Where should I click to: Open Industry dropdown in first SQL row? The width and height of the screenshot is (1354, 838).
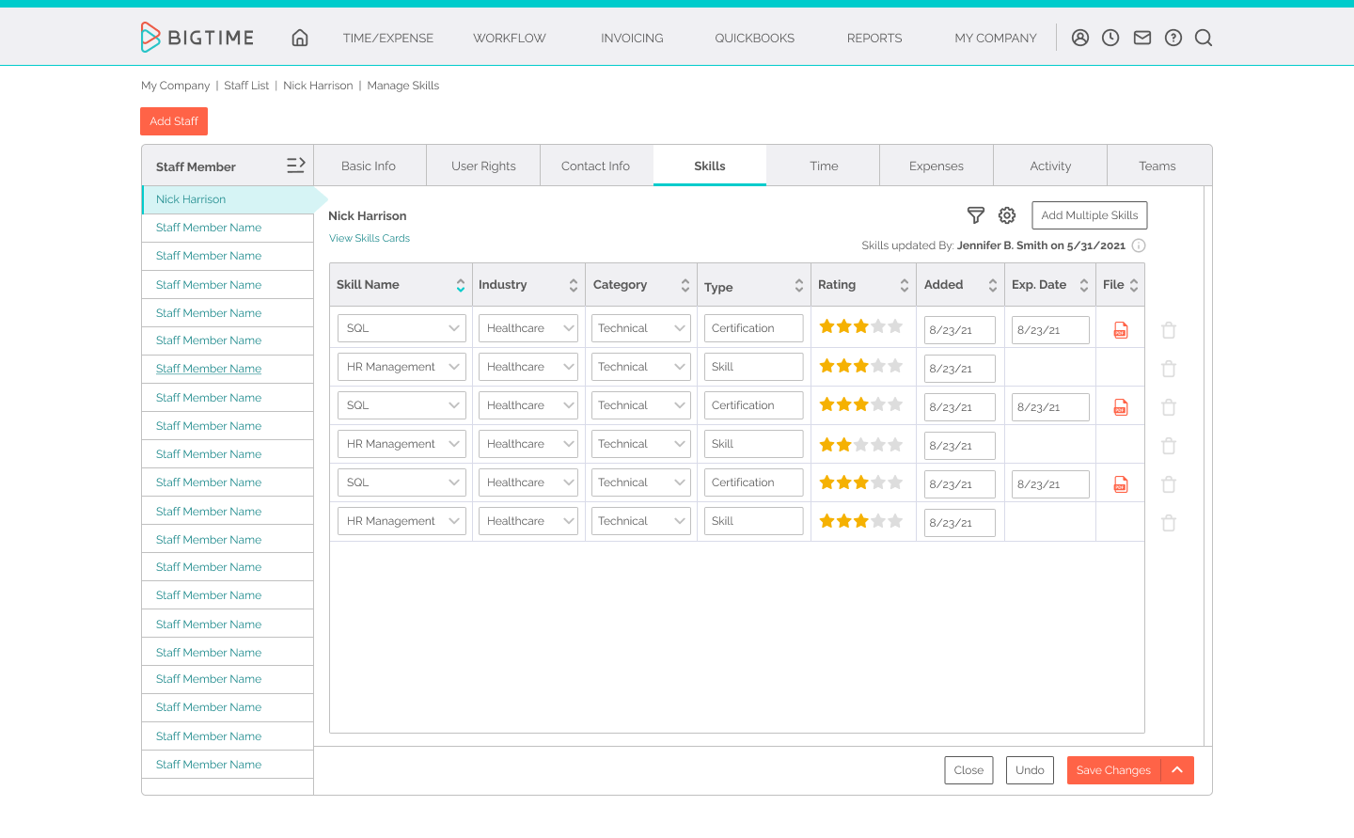[528, 328]
